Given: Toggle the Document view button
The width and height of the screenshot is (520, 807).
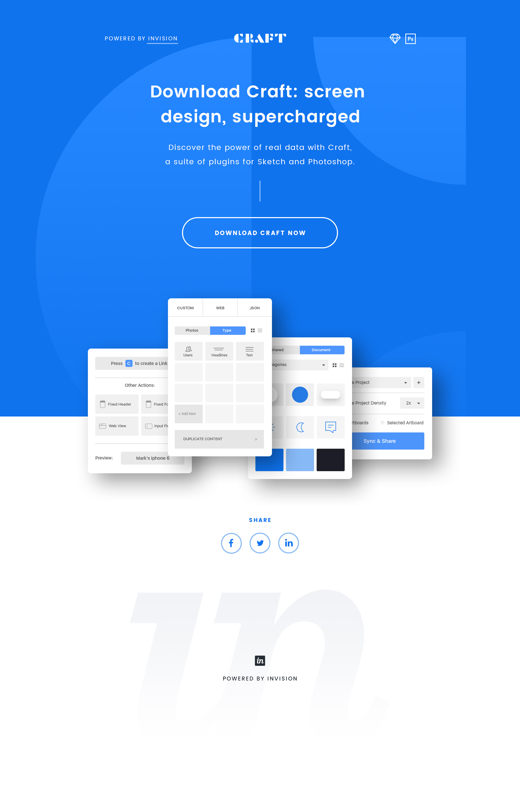Looking at the screenshot, I should [x=321, y=350].
